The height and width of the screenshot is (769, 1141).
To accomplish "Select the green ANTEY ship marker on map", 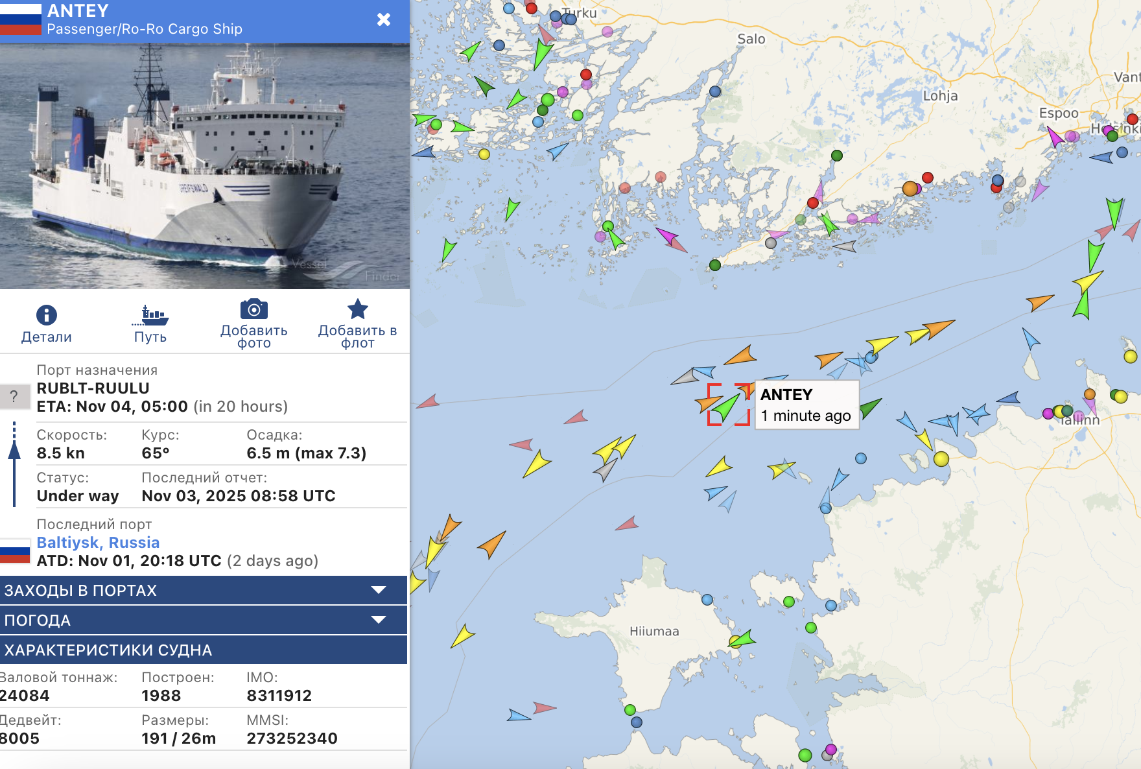I will tap(725, 407).
